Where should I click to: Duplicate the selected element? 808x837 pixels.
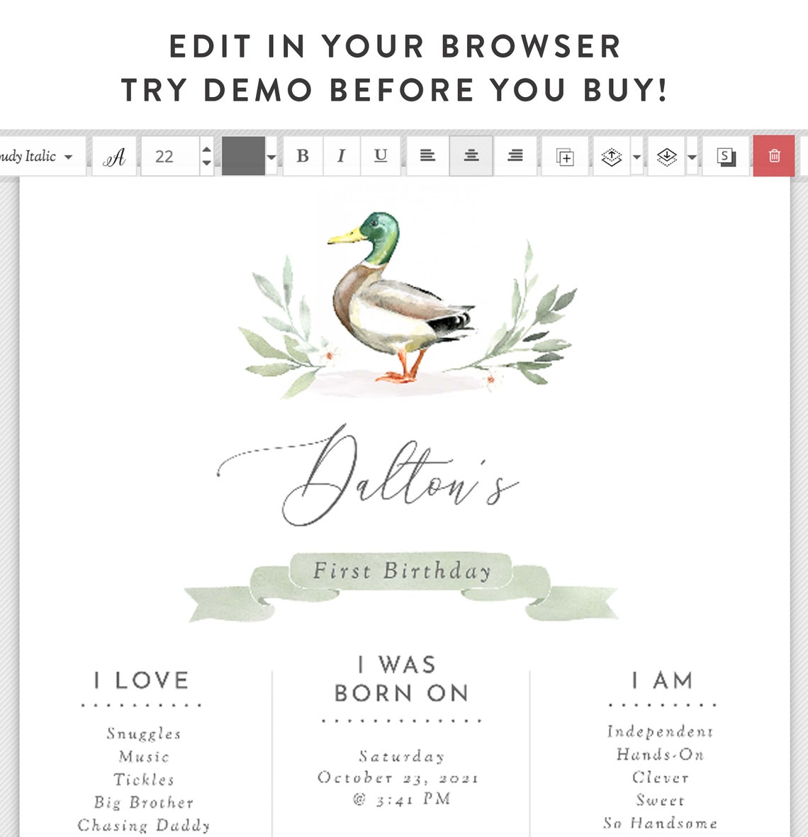pos(563,156)
